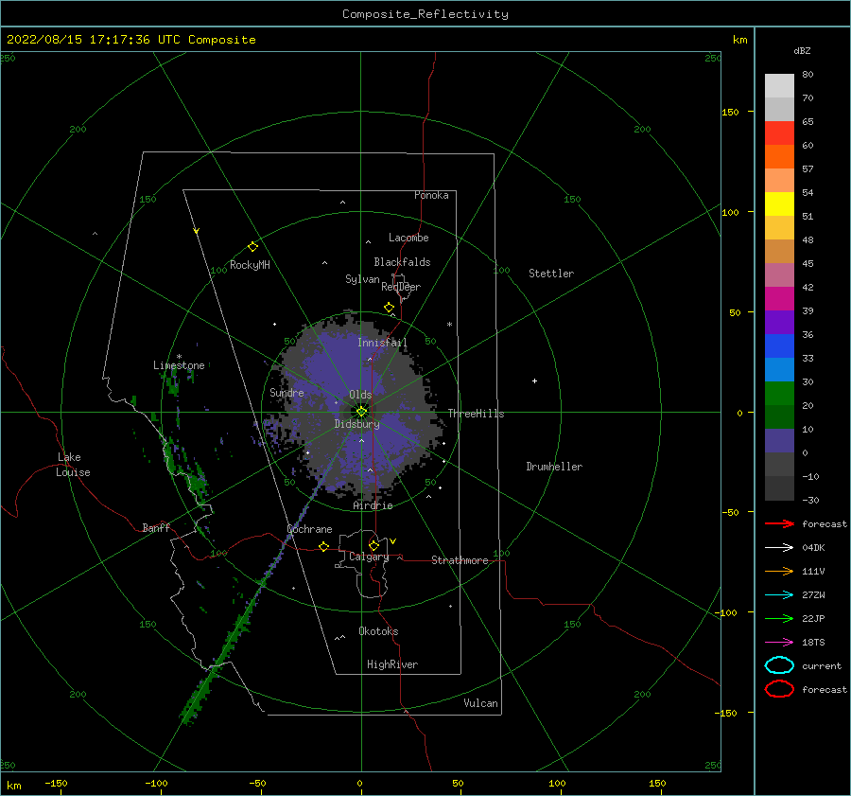Click the Limestone label
Image resolution: width=851 pixels, height=796 pixels.
coord(179,365)
